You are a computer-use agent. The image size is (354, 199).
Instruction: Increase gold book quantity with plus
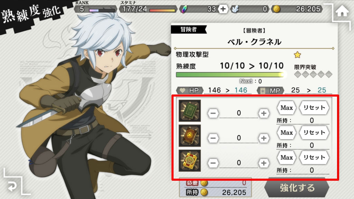(x=264, y=163)
